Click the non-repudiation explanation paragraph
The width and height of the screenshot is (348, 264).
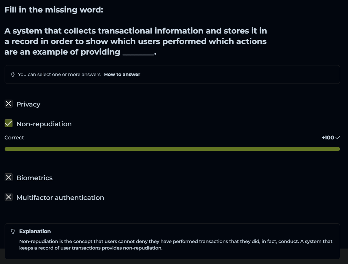tap(176, 245)
